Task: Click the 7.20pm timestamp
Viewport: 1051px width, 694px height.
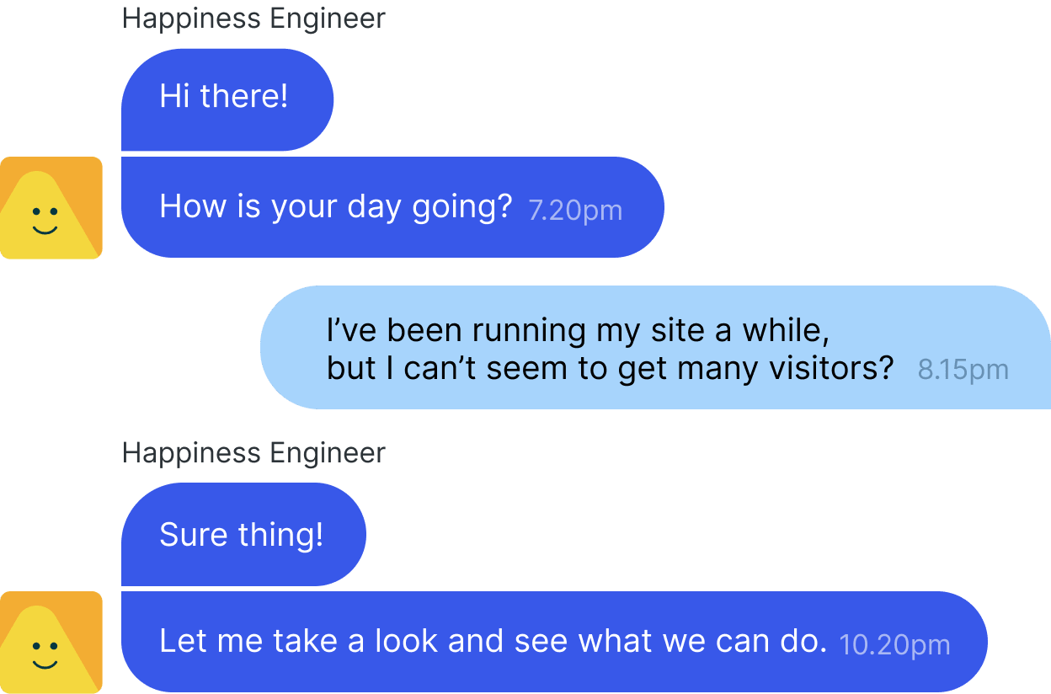Action: (575, 210)
